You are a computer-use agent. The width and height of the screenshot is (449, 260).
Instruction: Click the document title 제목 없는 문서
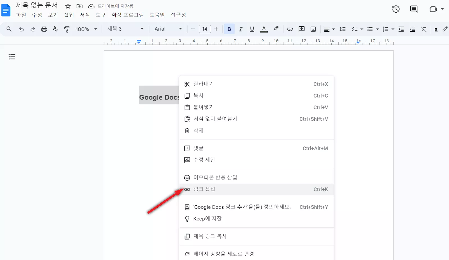point(37,5)
